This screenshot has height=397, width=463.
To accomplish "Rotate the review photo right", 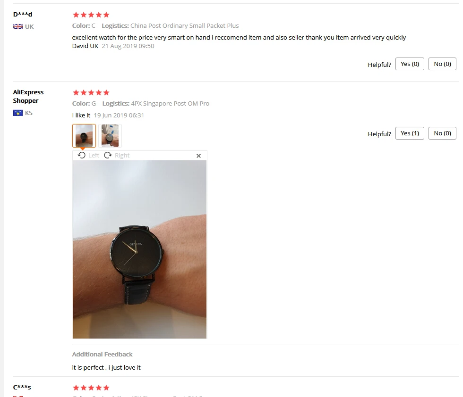I will tap(117, 155).
